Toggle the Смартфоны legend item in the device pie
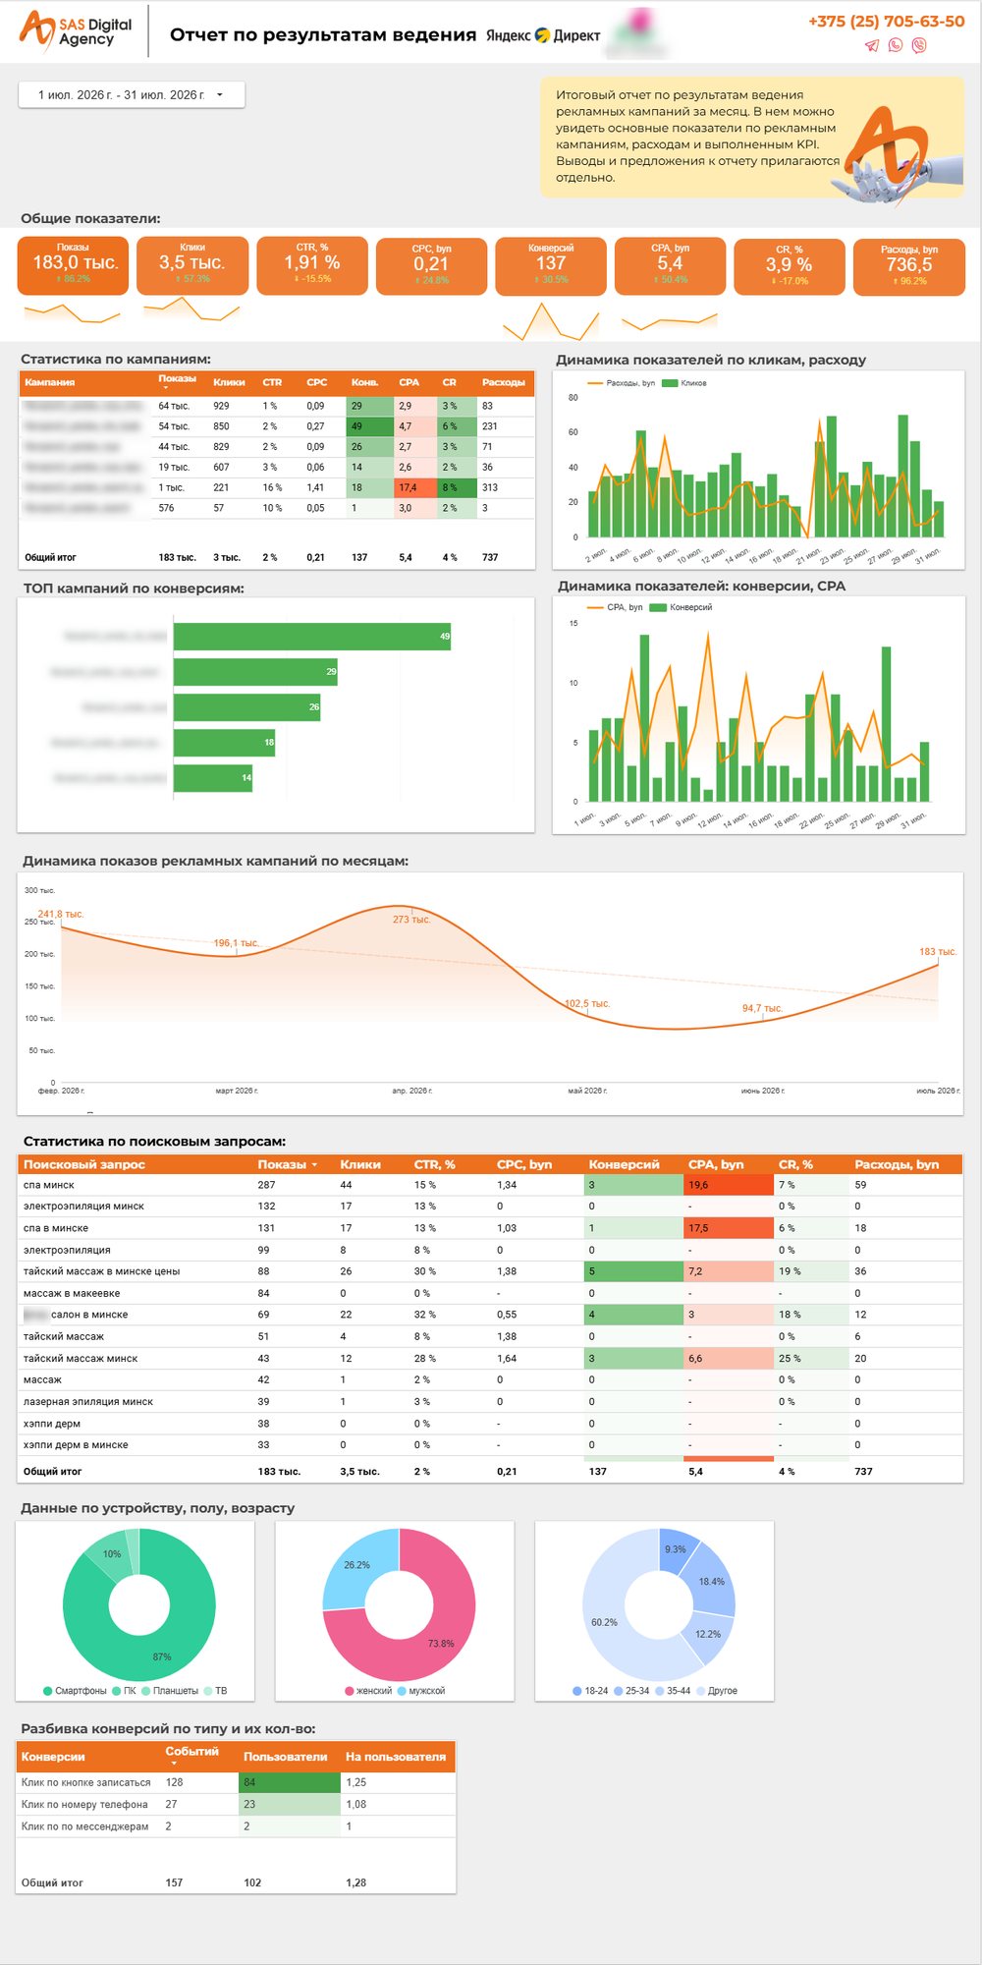The height and width of the screenshot is (1965, 982). coord(75,1691)
